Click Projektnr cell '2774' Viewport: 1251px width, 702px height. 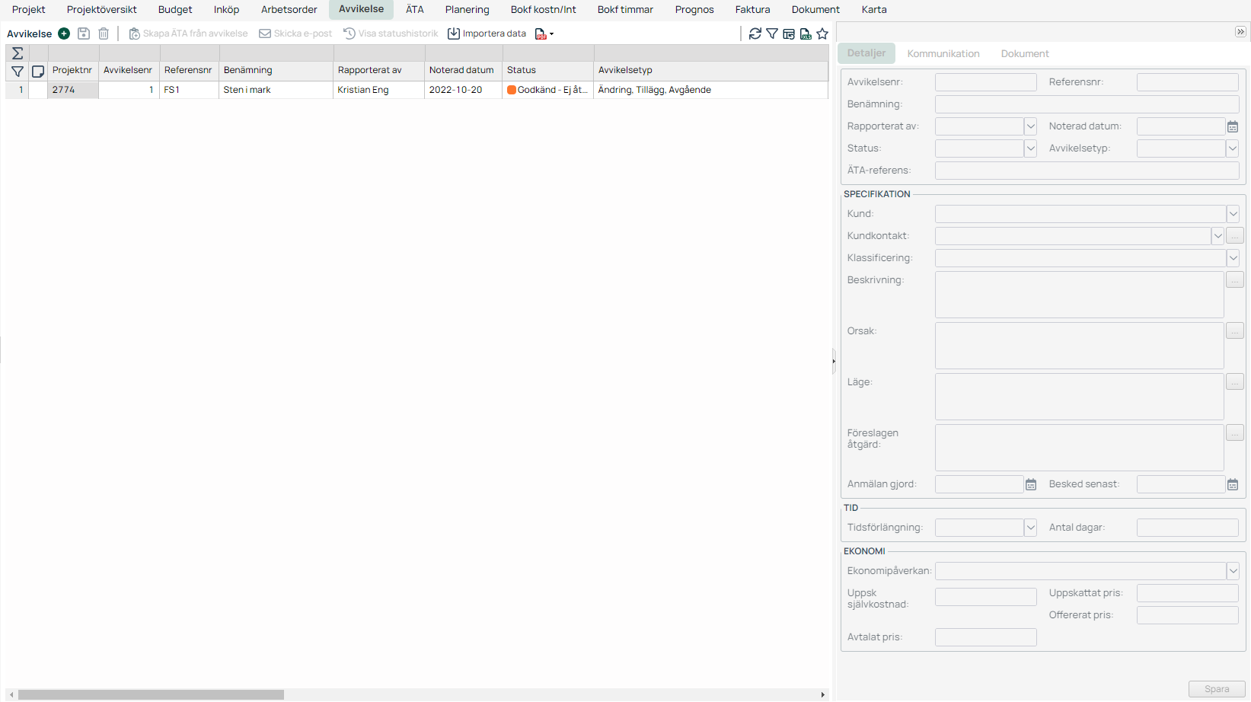(x=73, y=90)
